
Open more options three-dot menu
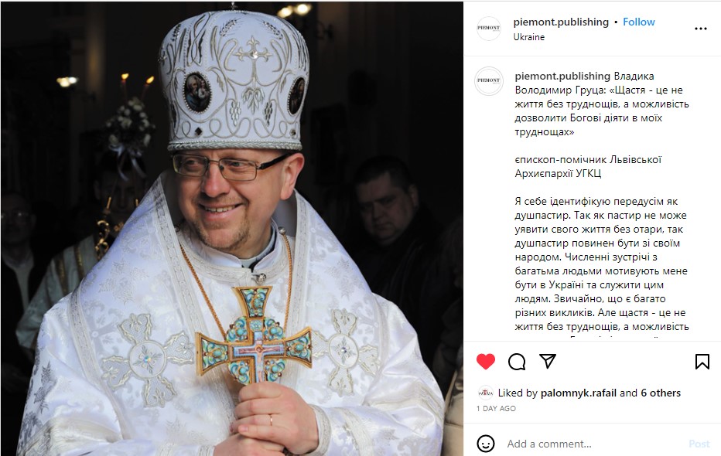pyautogui.click(x=701, y=29)
